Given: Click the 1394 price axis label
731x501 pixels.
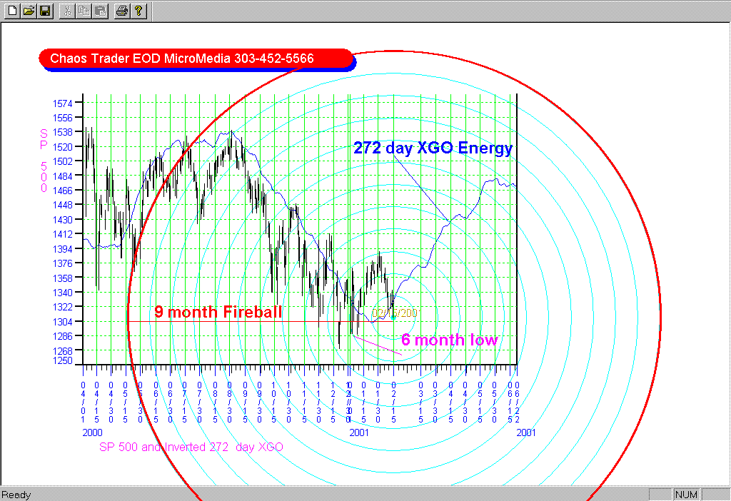Looking at the screenshot, I should point(63,249).
